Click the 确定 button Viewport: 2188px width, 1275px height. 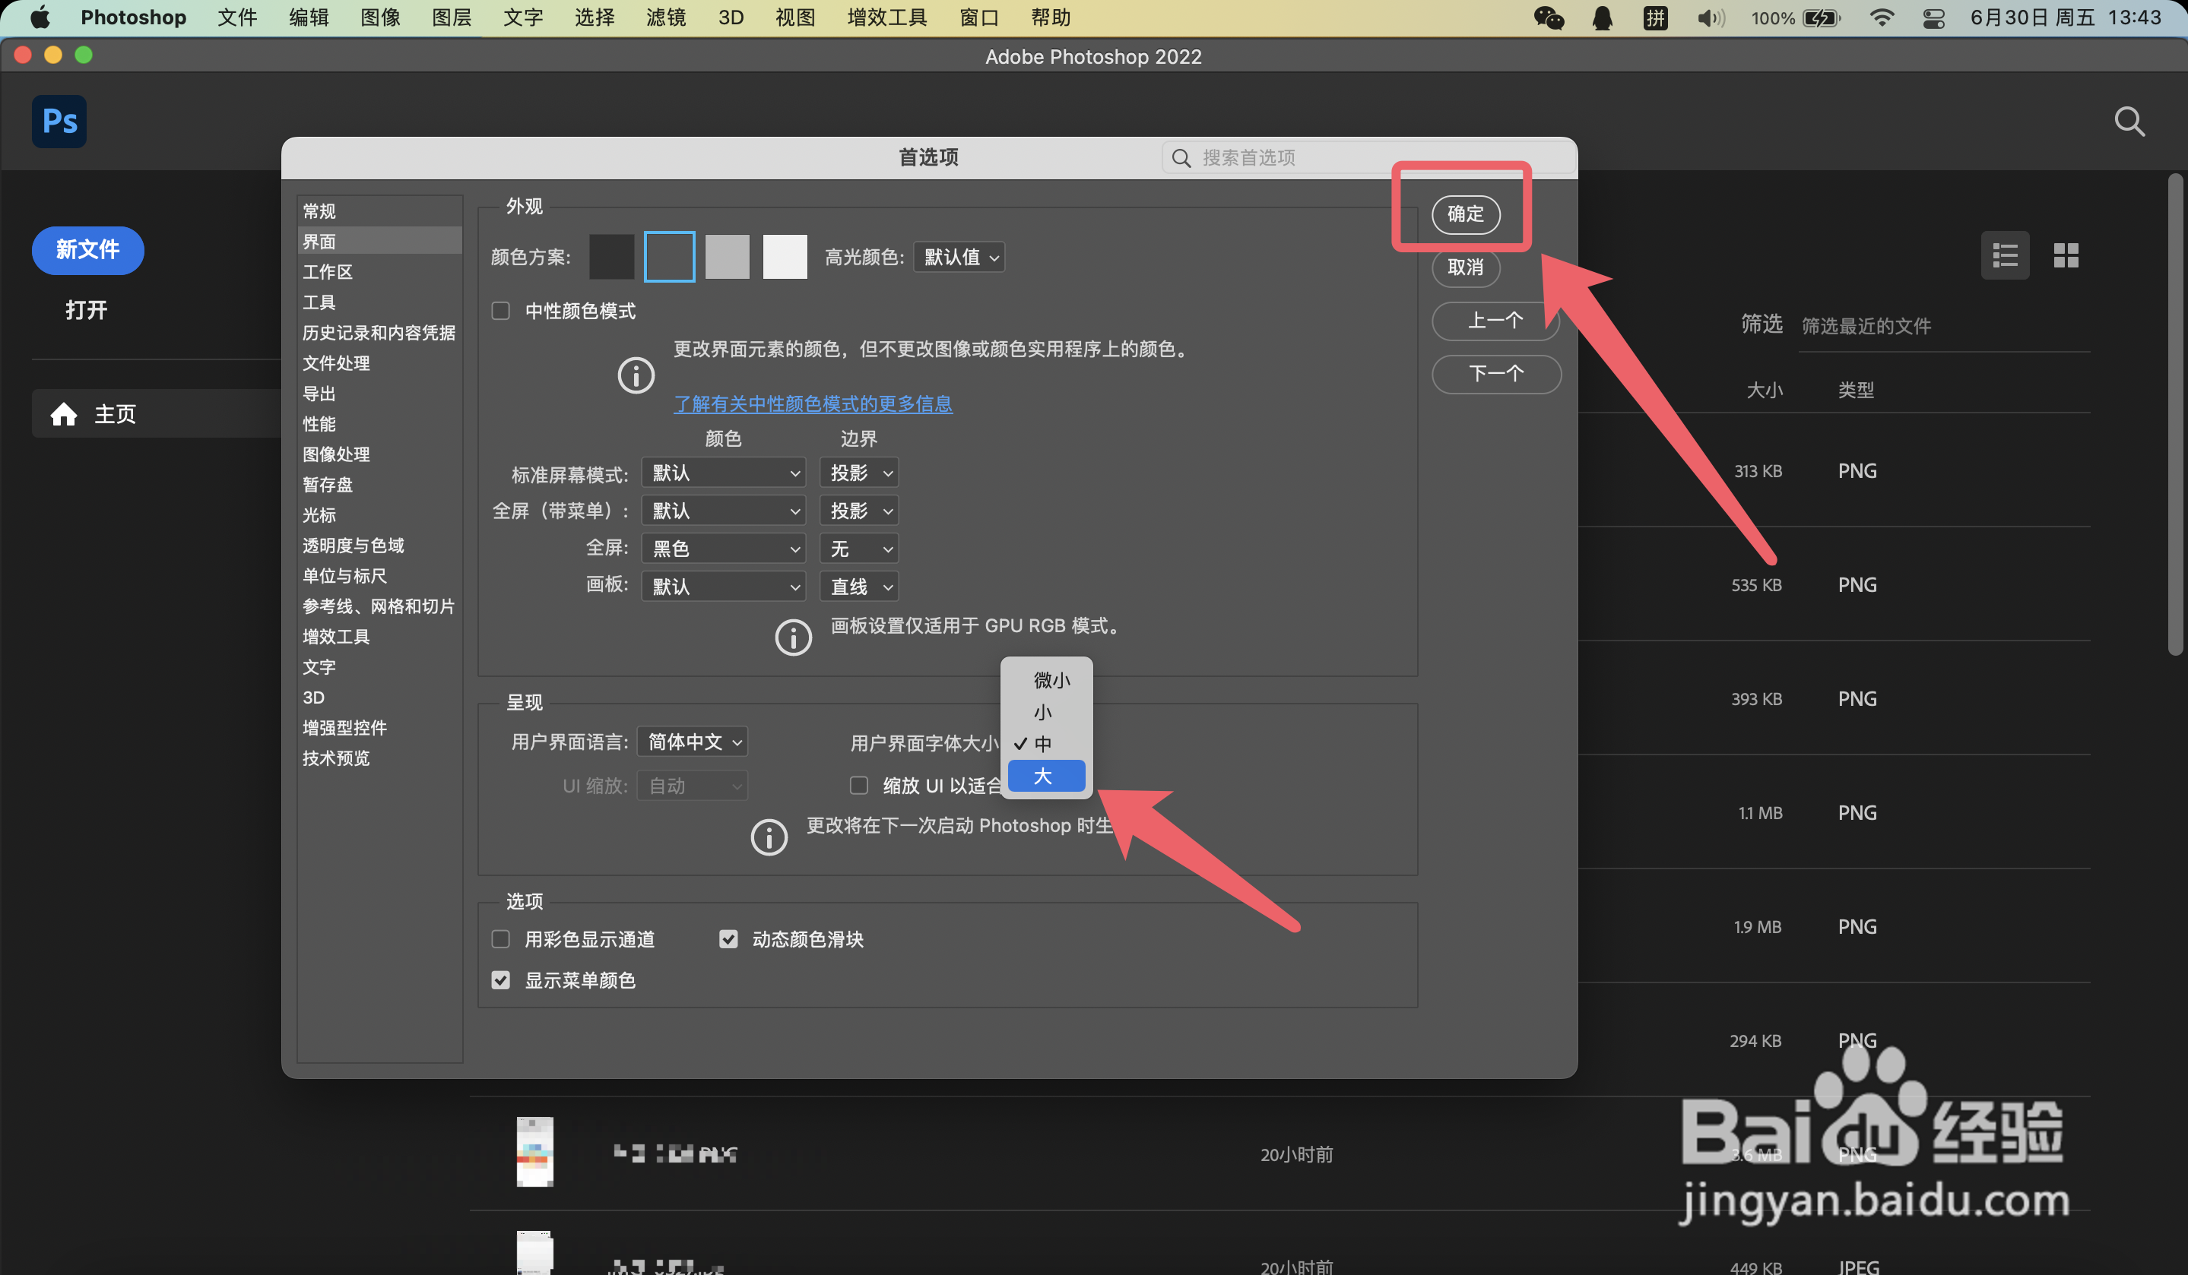[x=1465, y=214]
